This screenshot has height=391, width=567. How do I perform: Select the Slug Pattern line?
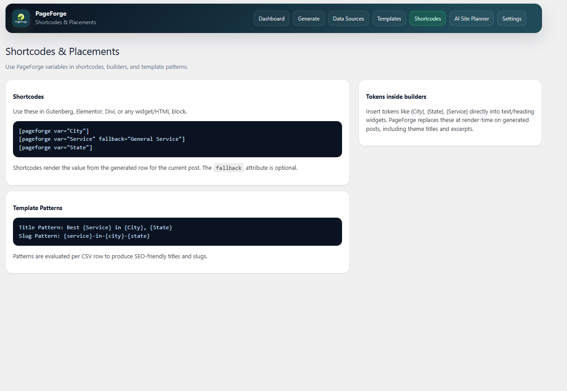84,235
